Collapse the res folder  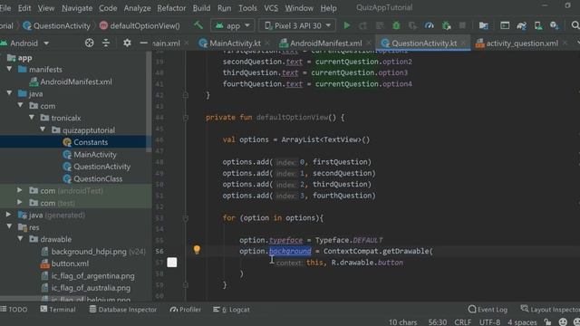coord(9,226)
